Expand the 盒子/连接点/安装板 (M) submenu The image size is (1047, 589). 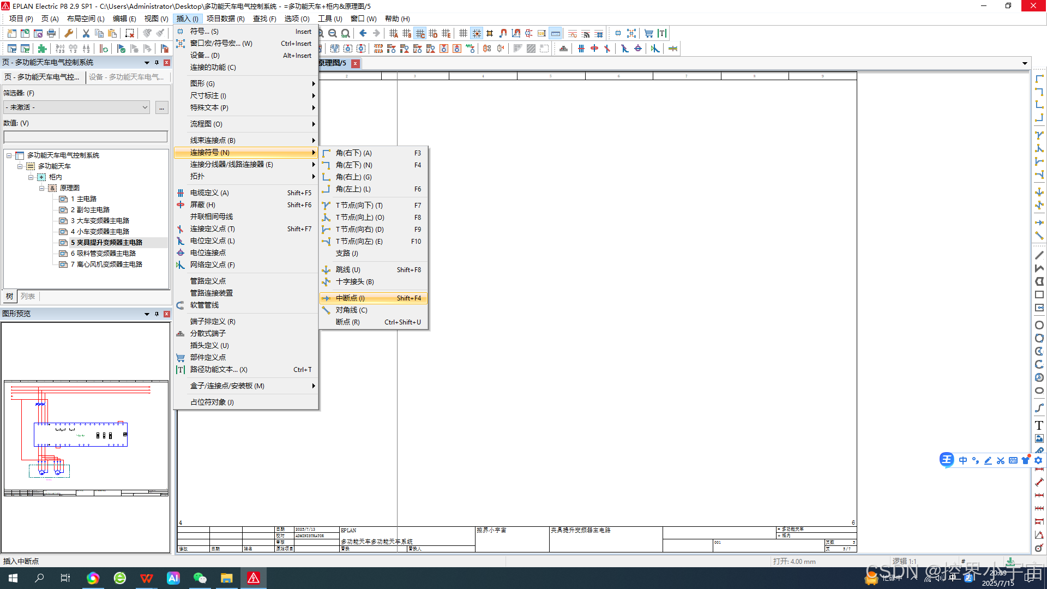pyautogui.click(x=246, y=386)
